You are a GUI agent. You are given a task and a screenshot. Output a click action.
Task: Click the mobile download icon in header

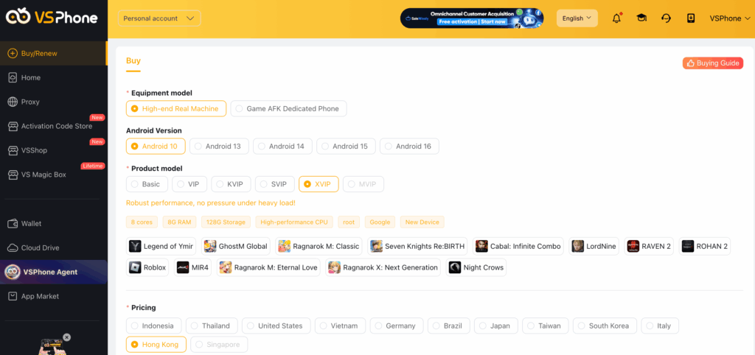691,18
